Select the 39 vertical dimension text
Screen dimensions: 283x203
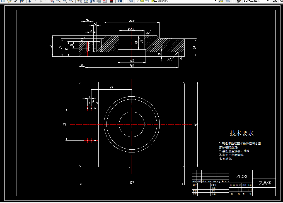pos(61,47)
